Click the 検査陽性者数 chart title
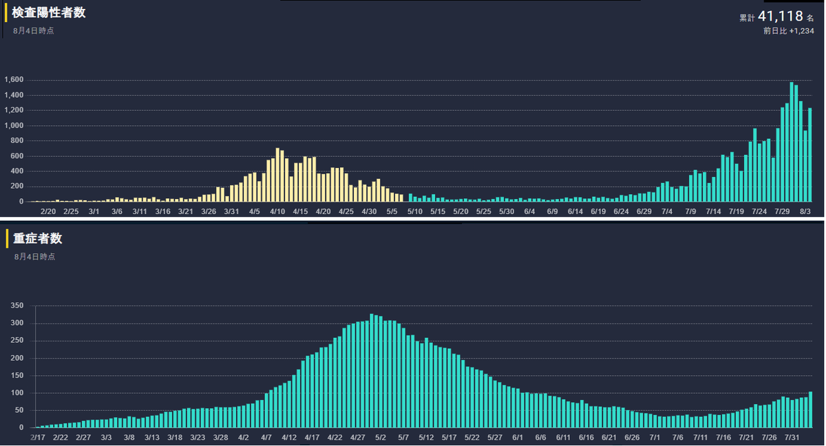Image resolution: width=826 pixels, height=446 pixels. 49,12
